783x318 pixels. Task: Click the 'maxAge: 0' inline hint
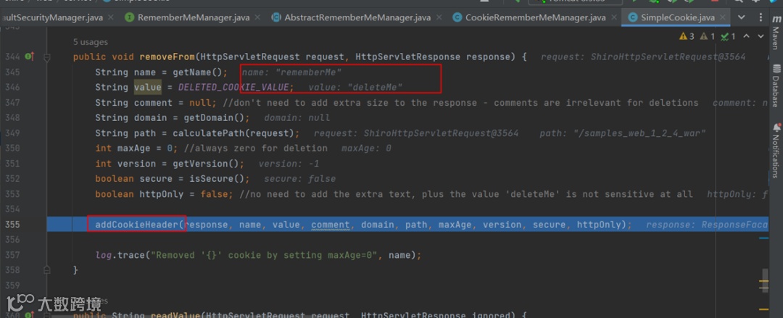tap(367, 148)
